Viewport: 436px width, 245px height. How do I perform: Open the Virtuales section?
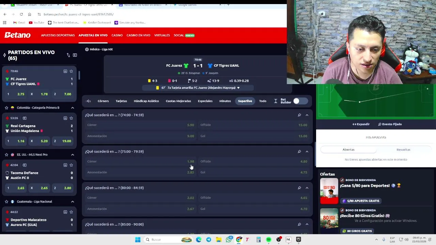[x=162, y=35]
